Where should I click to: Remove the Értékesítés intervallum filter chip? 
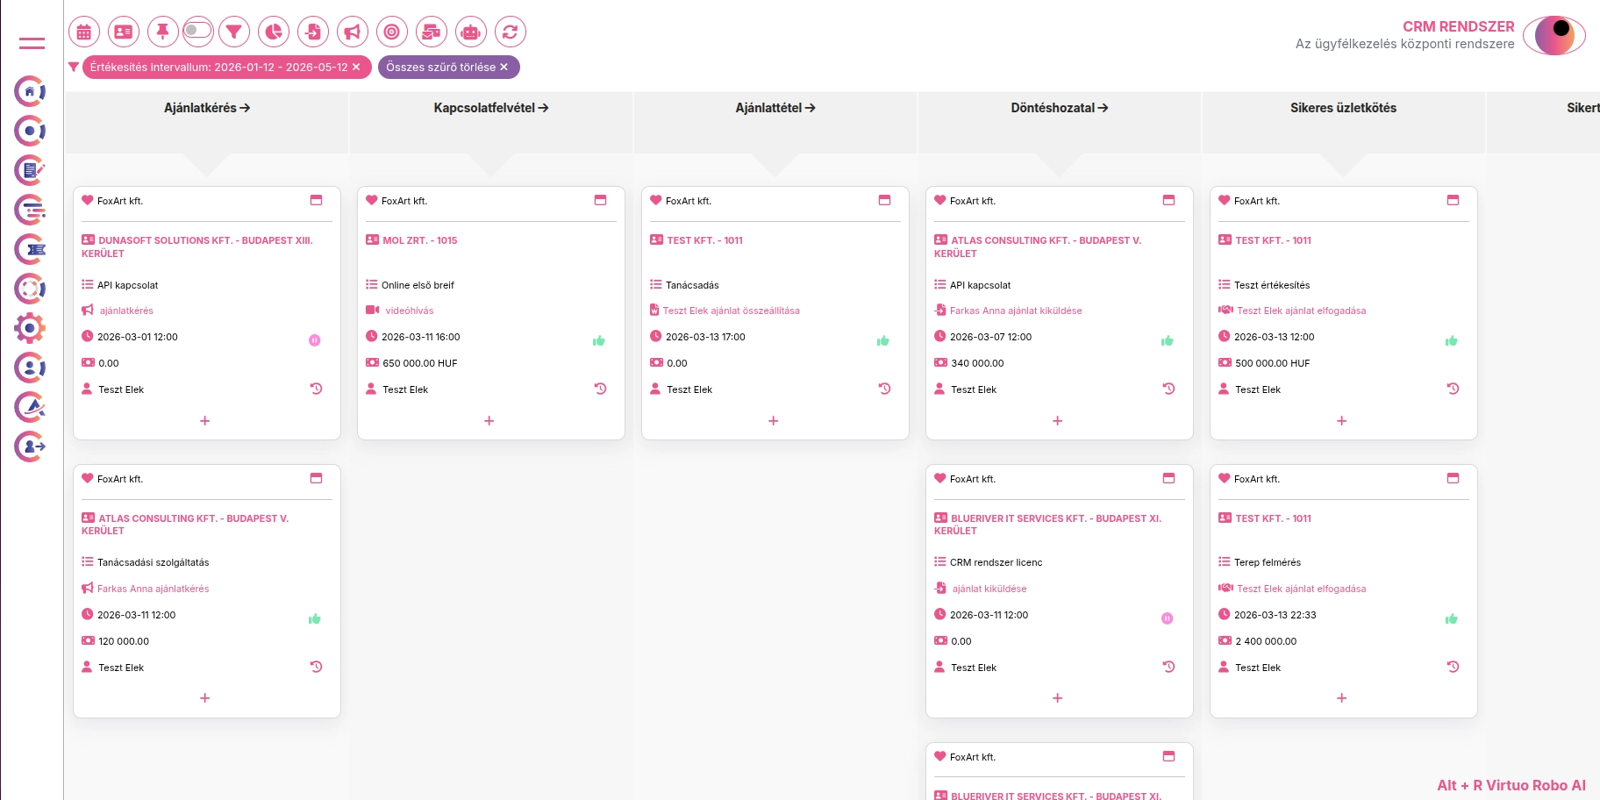[356, 68]
